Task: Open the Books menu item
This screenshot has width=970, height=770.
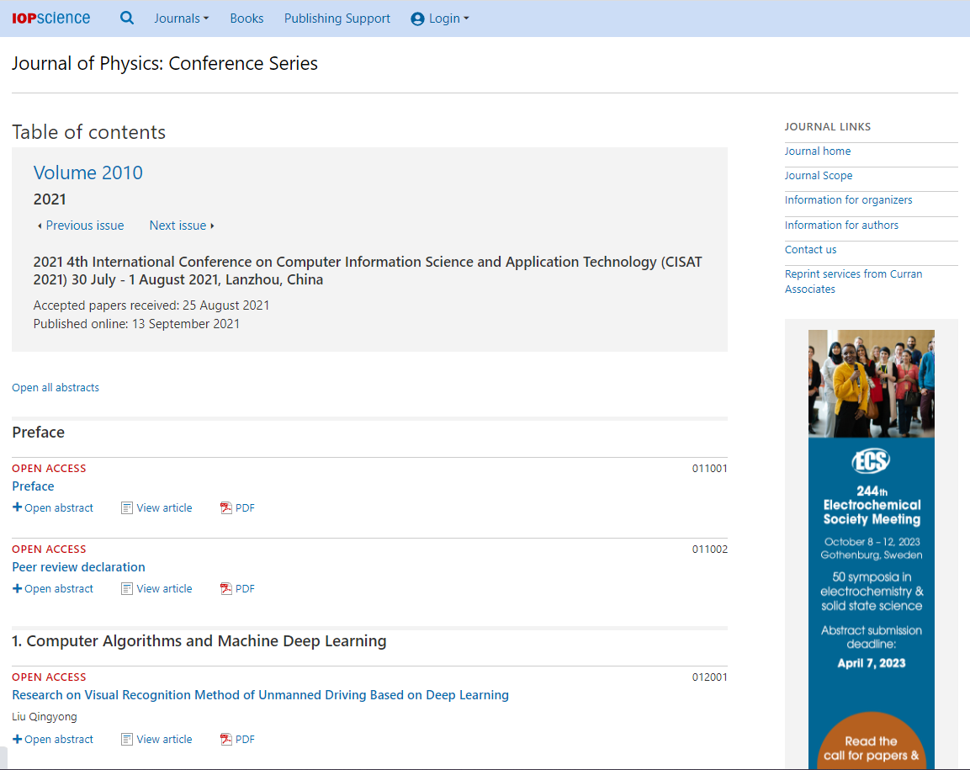Action: [246, 19]
